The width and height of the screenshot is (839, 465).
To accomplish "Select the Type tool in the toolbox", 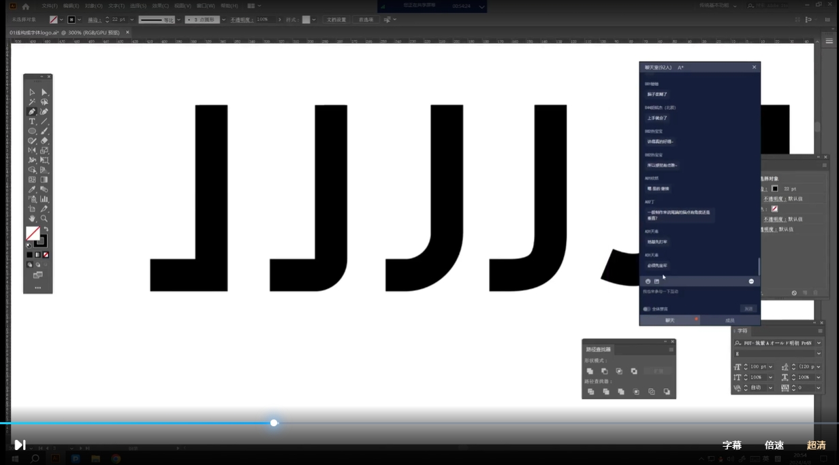I will [x=32, y=122].
